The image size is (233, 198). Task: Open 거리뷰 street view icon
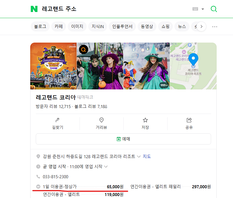pos(102,120)
